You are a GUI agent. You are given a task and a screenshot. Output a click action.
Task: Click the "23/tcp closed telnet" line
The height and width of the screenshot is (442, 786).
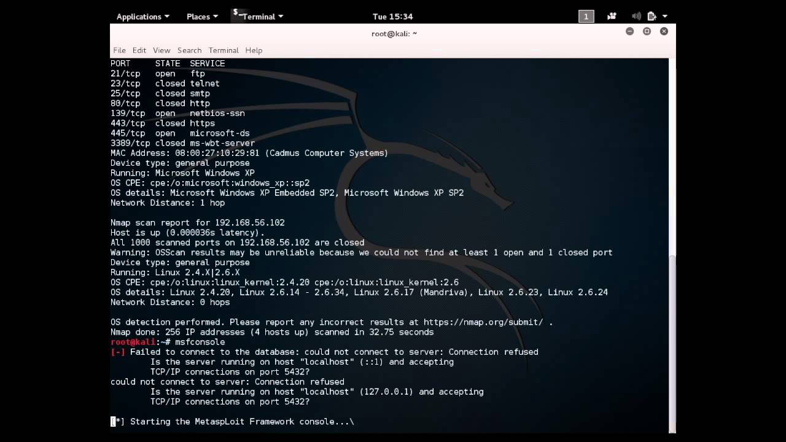[165, 83]
